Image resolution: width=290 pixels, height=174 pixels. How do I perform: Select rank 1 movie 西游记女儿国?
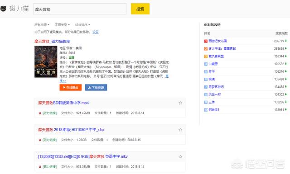point(217,41)
